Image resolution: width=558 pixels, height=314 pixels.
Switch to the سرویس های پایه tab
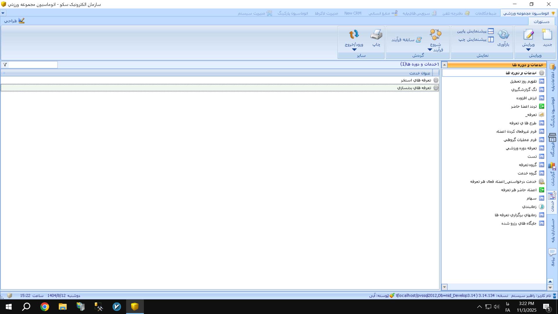coord(419,13)
